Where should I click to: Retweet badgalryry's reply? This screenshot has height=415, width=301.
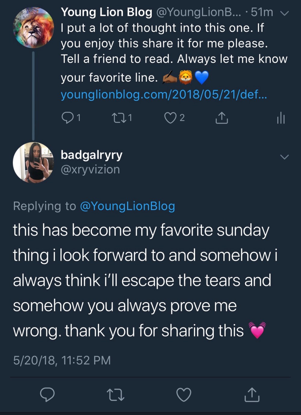116,395
